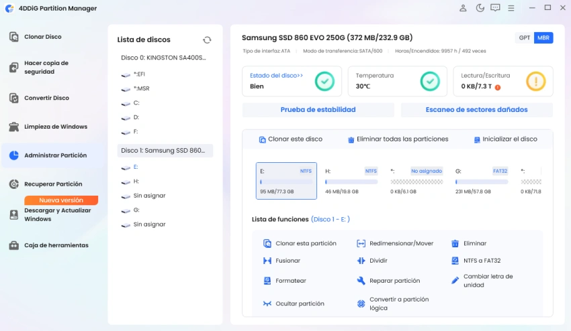The height and width of the screenshot is (331, 571).
Task: Click Redimensionar/Mover function
Action: 395,243
